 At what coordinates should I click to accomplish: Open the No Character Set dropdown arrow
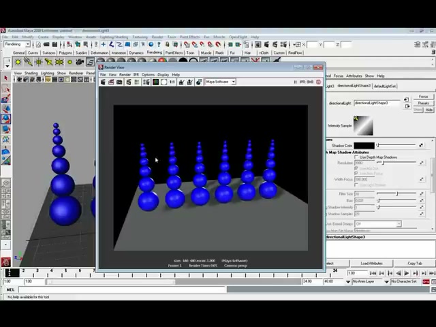(386, 281)
